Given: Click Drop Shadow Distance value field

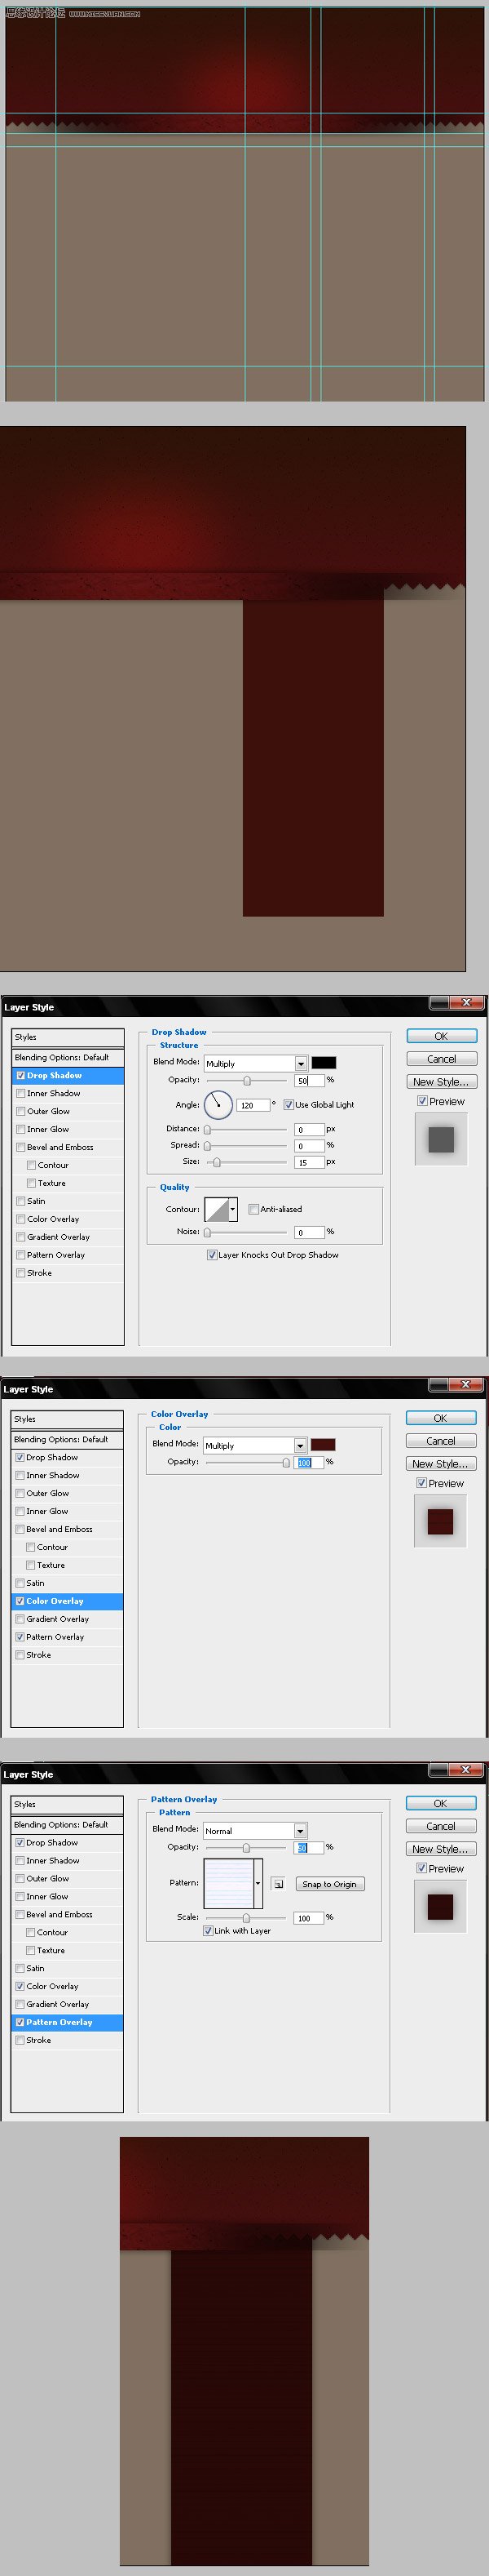Looking at the screenshot, I should point(310,1129).
